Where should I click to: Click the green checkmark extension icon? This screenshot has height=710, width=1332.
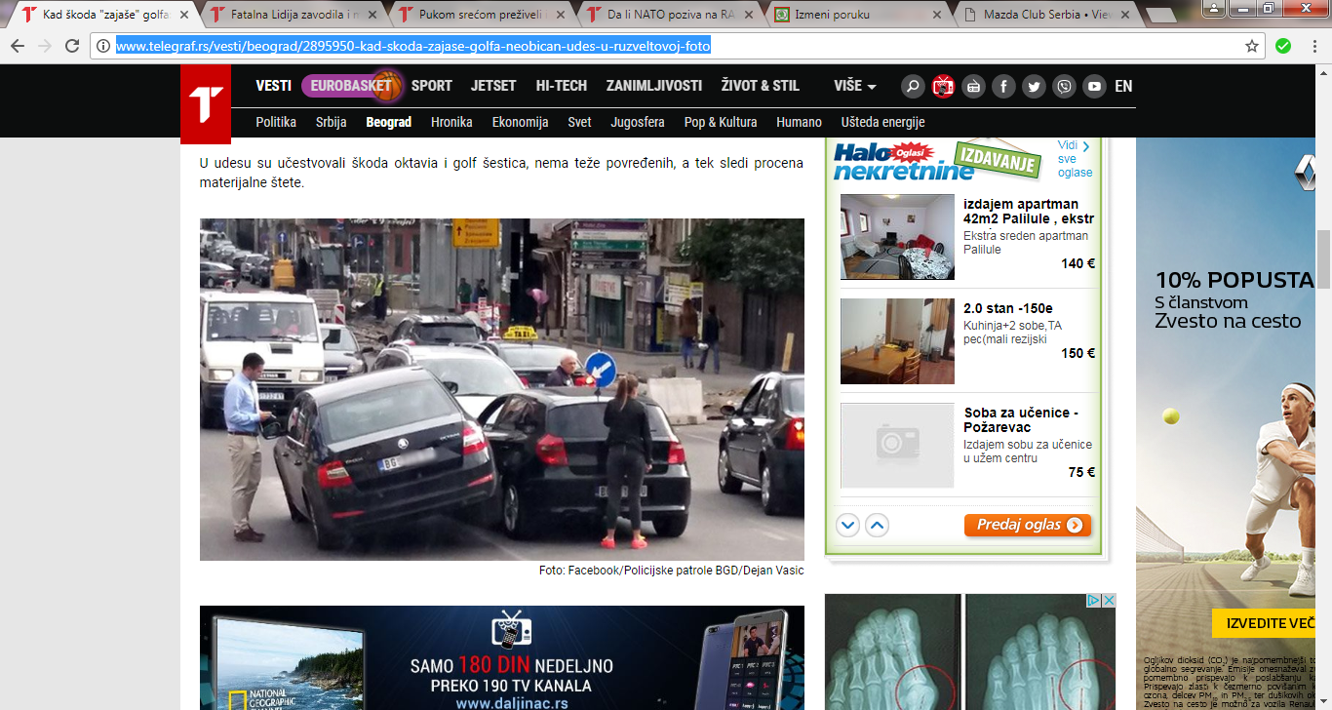click(1283, 46)
